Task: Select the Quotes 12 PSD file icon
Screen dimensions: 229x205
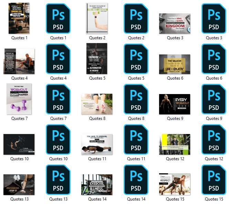Action: tap(214, 139)
